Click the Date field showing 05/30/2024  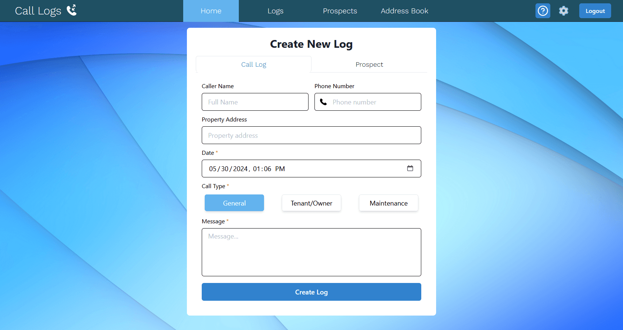311,169
